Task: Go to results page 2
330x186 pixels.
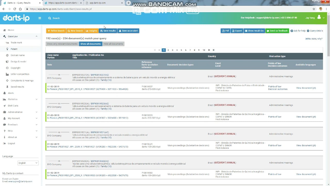Action: pos(168,50)
